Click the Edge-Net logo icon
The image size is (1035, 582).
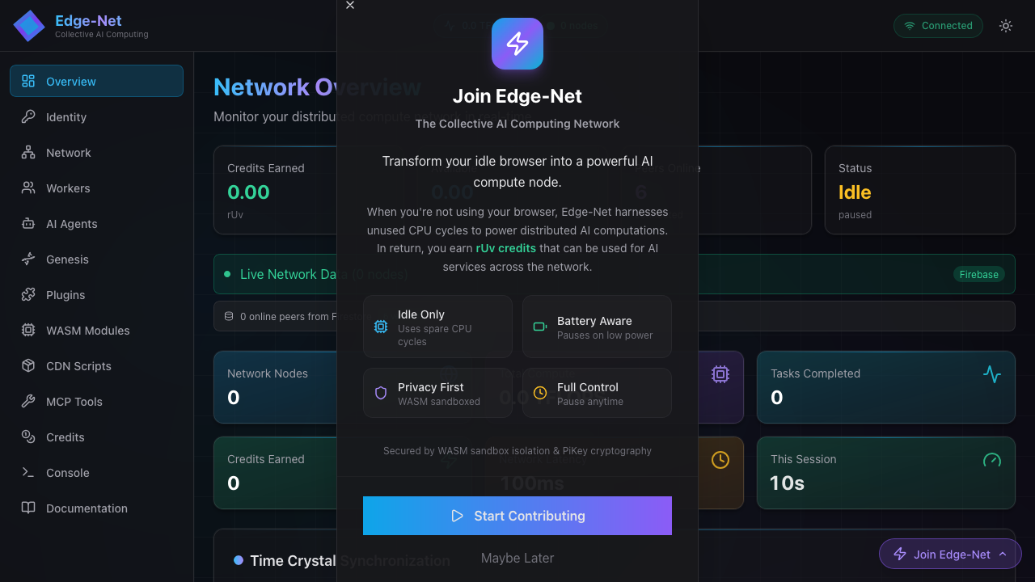pyautogui.click(x=29, y=26)
